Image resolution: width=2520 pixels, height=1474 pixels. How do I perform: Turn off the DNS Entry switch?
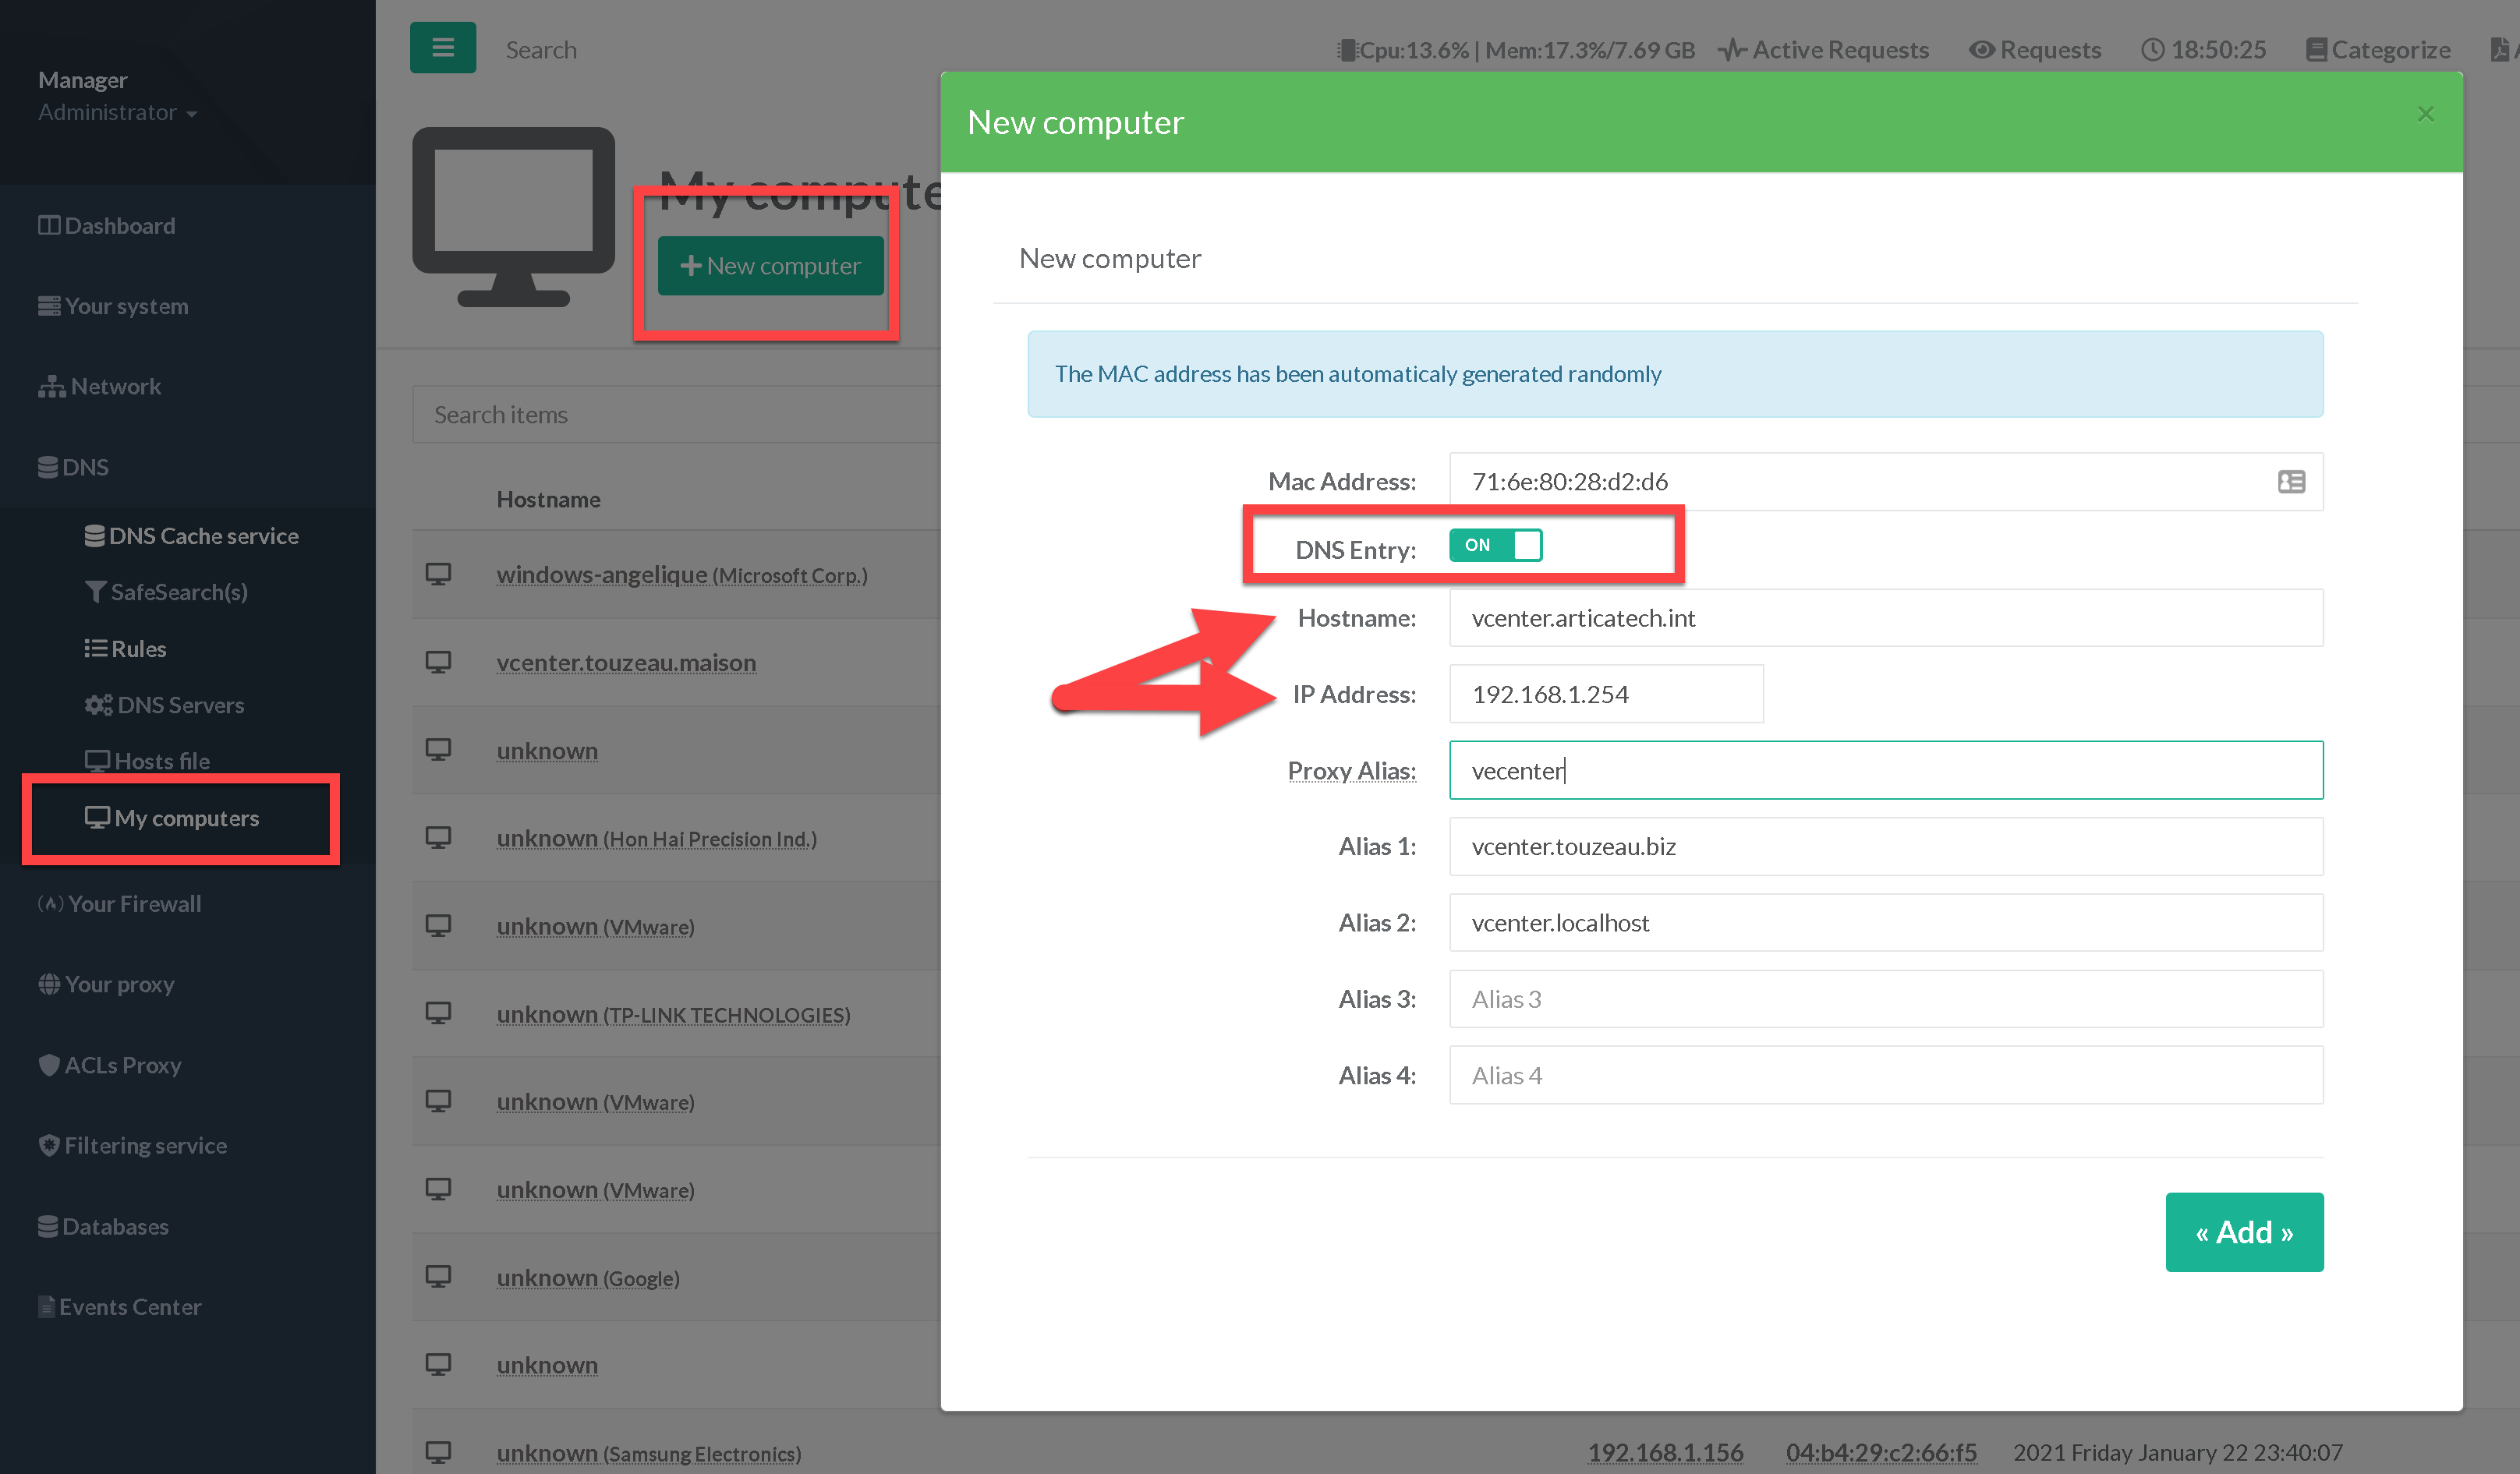(x=1495, y=546)
